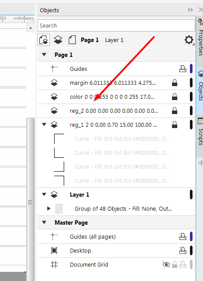Screen dimensions: 203x281
Task: Select the bottom-right corner Curve object
Action: tap(116, 167)
